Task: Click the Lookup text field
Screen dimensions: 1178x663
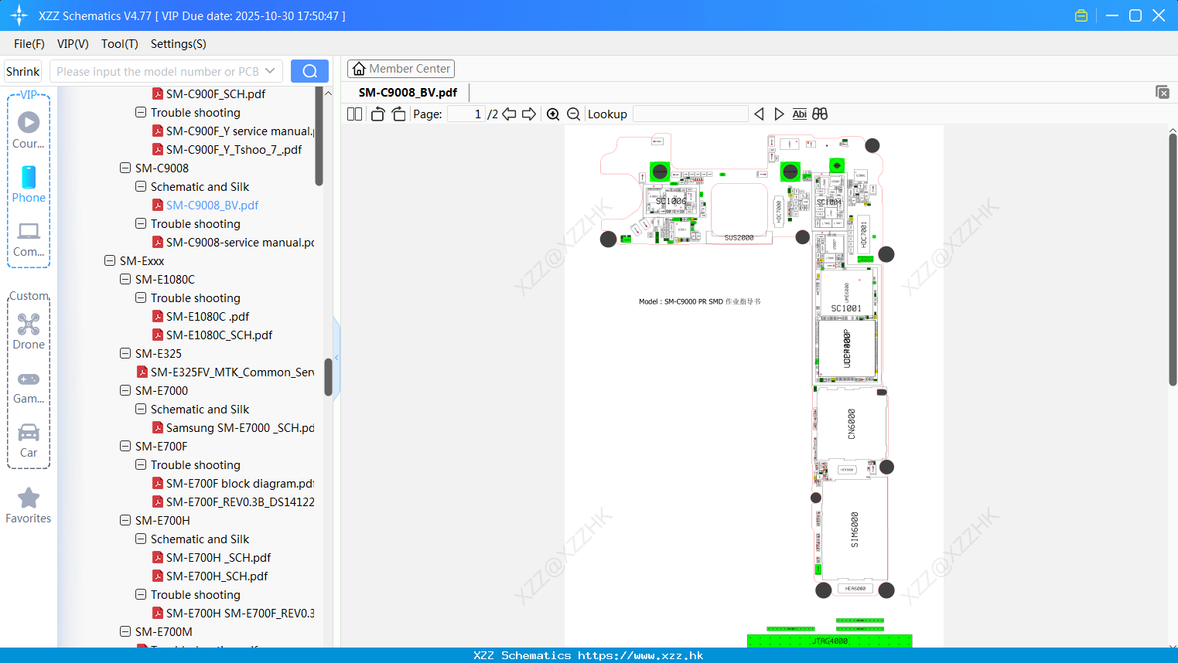Action: 690,114
